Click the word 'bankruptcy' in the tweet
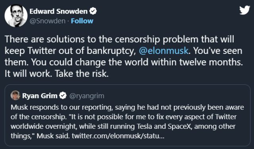 coord(111,51)
